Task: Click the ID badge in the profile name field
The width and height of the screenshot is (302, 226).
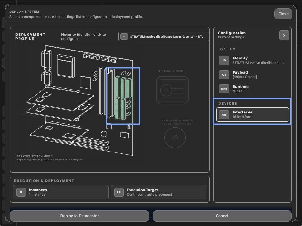Action: 124,36
